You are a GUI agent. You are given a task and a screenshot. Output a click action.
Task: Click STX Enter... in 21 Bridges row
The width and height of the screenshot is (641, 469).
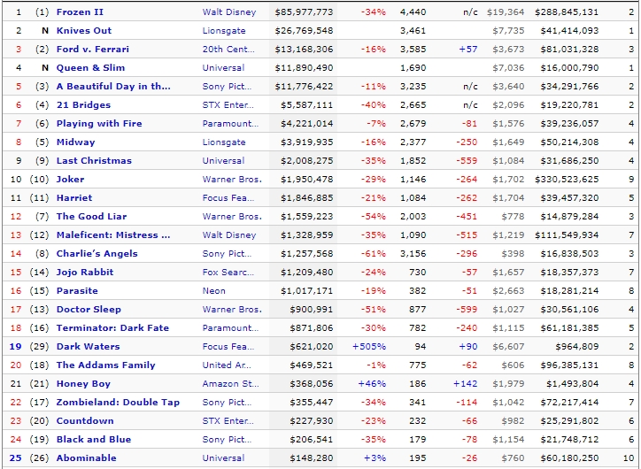coord(228,105)
